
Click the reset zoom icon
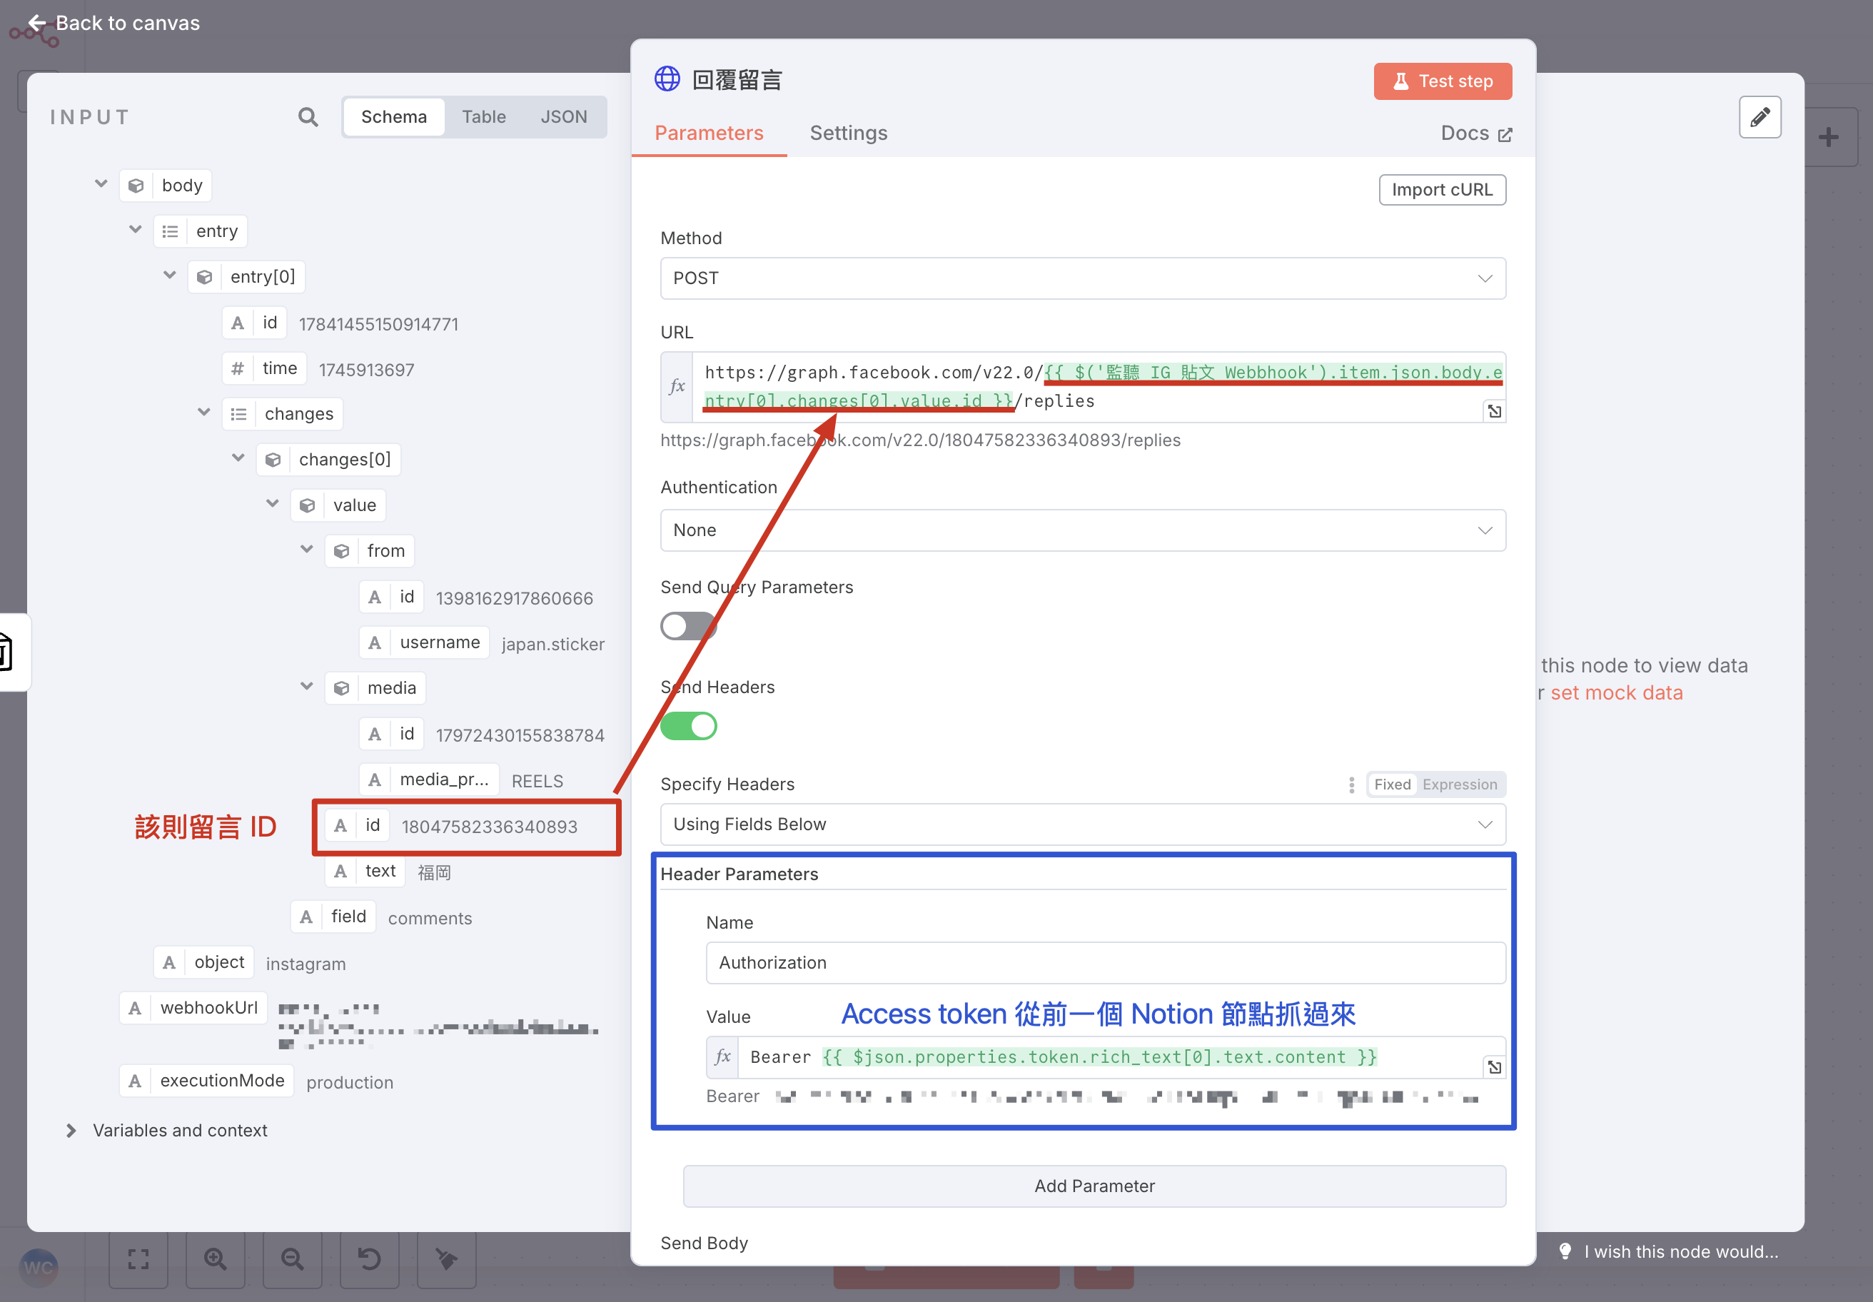pos(369,1258)
